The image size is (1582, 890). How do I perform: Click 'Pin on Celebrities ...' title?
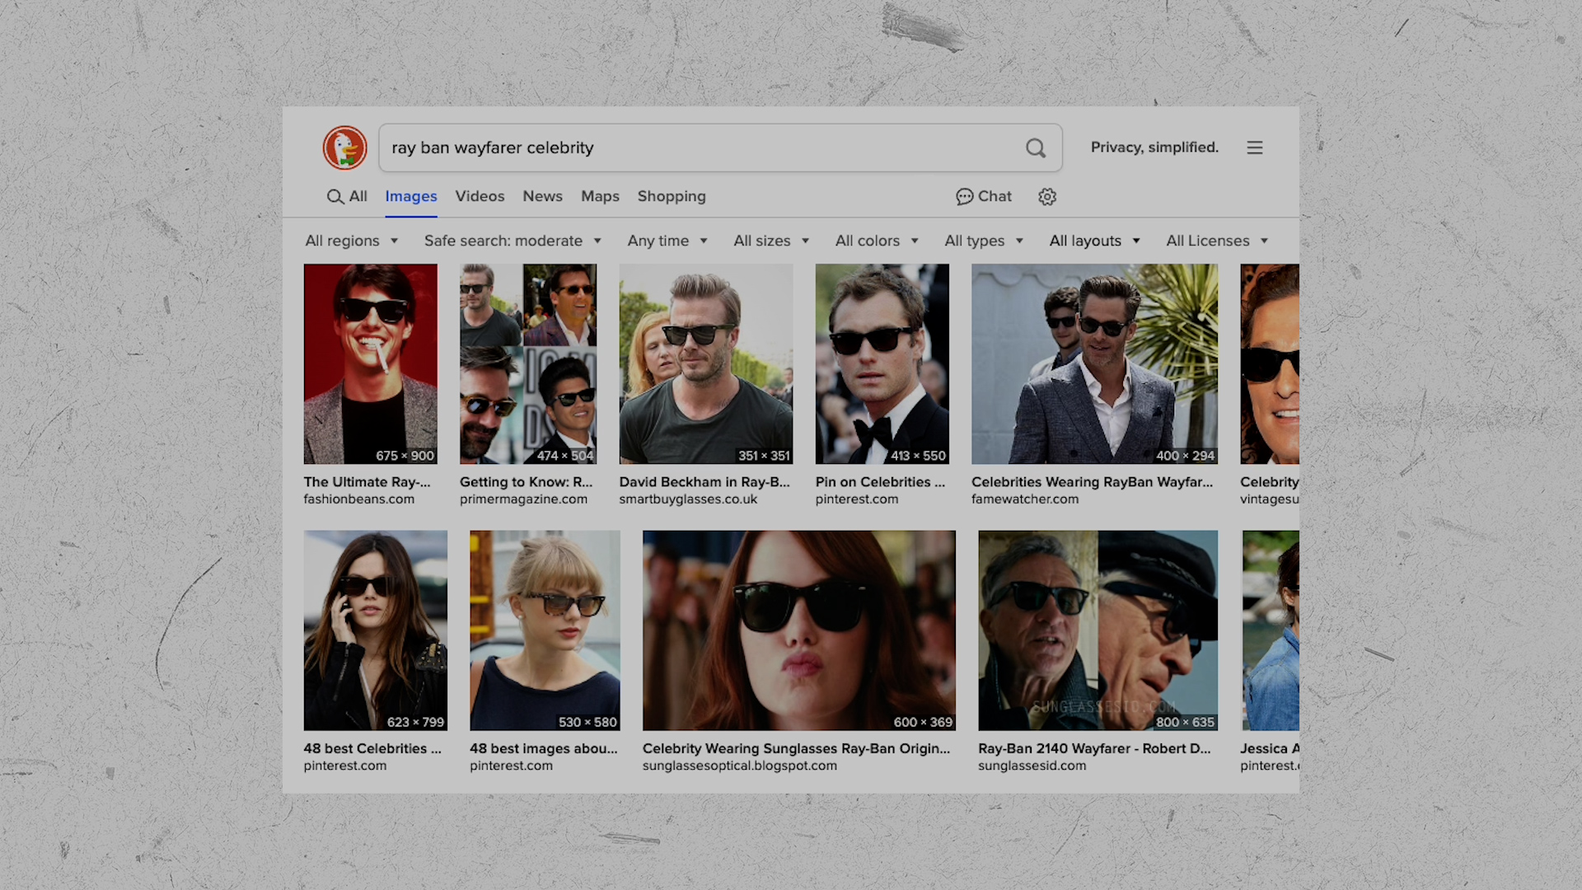tap(880, 482)
